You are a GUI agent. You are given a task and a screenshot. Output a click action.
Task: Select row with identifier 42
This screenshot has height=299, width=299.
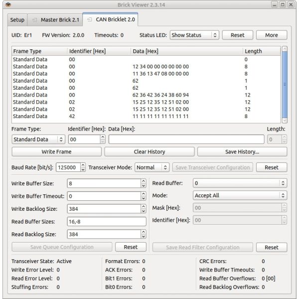146,116
